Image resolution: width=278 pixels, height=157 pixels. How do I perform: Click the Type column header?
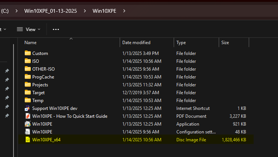(181, 43)
